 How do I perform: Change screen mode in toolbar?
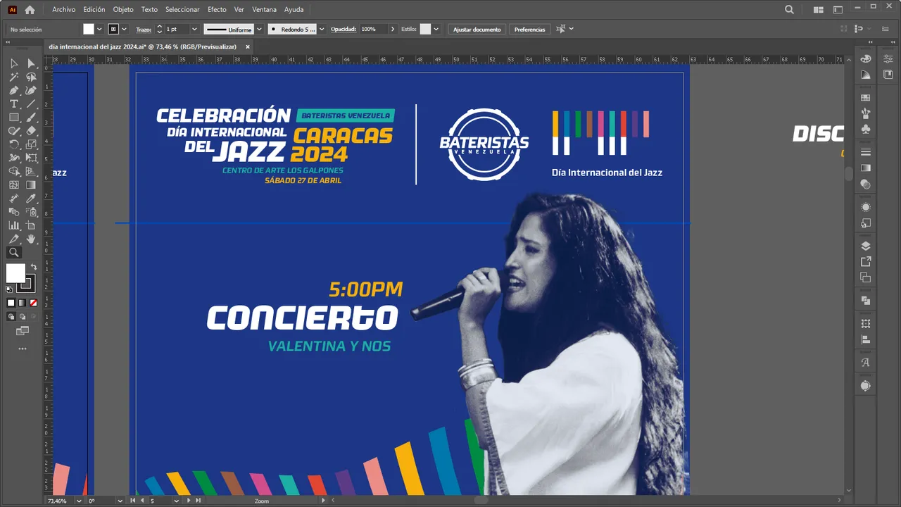23,330
